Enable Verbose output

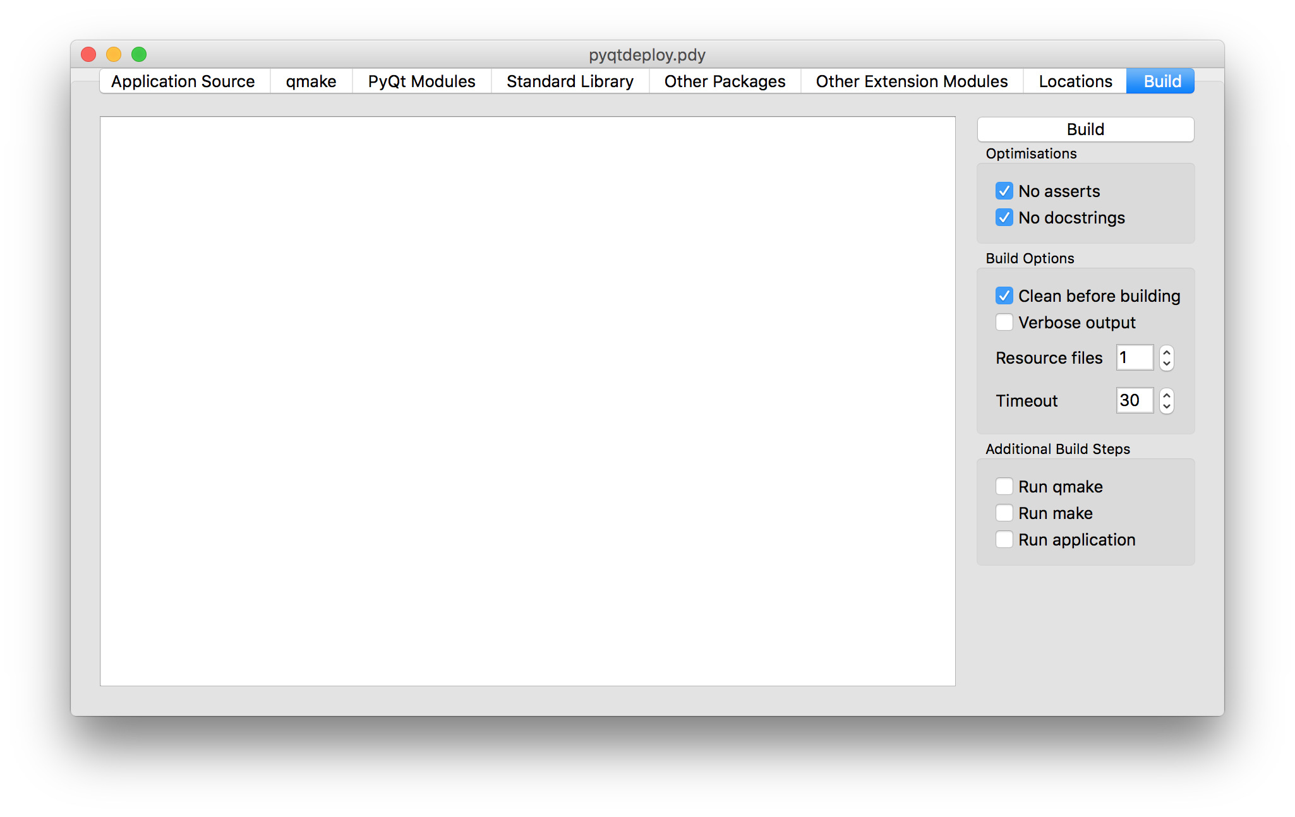tap(1004, 322)
